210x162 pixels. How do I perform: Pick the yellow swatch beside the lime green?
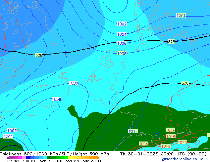point(70,158)
